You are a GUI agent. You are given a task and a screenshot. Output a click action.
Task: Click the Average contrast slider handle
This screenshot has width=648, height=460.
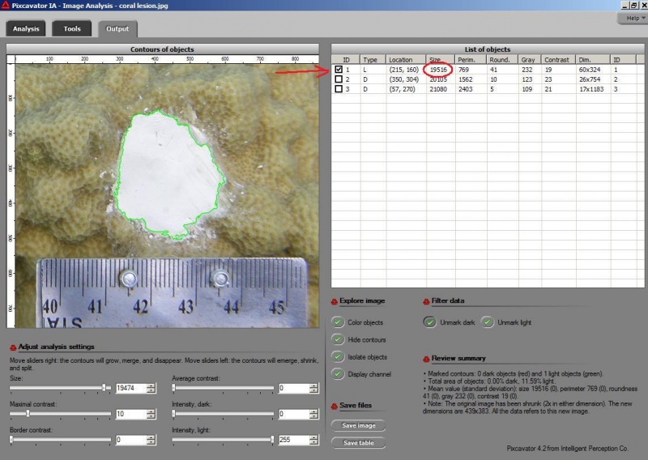tap(173, 388)
